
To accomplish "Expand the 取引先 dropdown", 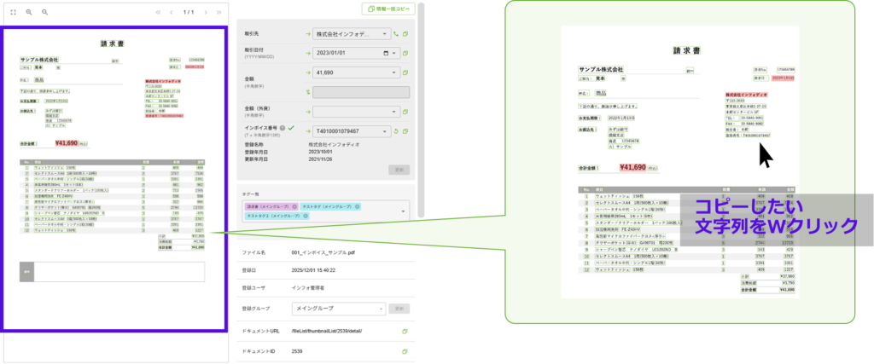I will tap(384, 34).
